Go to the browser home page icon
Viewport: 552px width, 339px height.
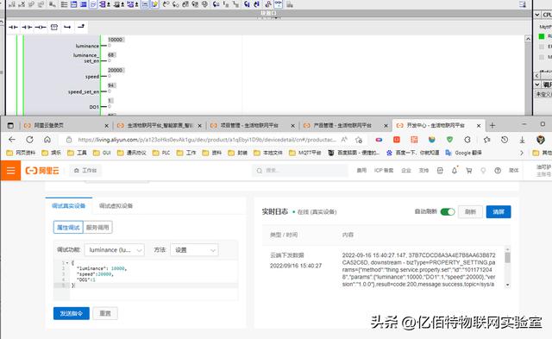47,140
